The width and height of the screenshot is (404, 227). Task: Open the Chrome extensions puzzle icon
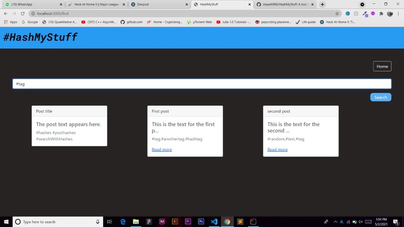[x=381, y=14]
